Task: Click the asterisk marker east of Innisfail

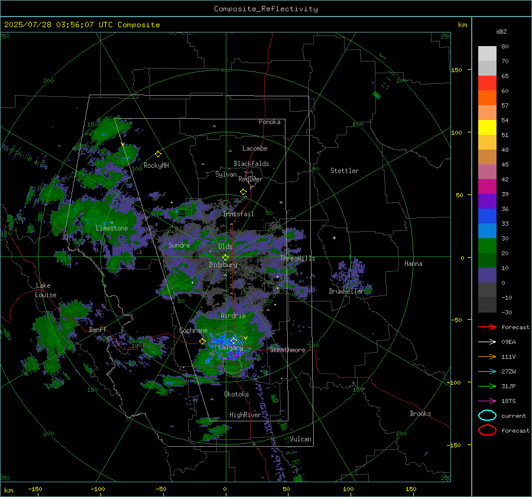Action: point(281,203)
